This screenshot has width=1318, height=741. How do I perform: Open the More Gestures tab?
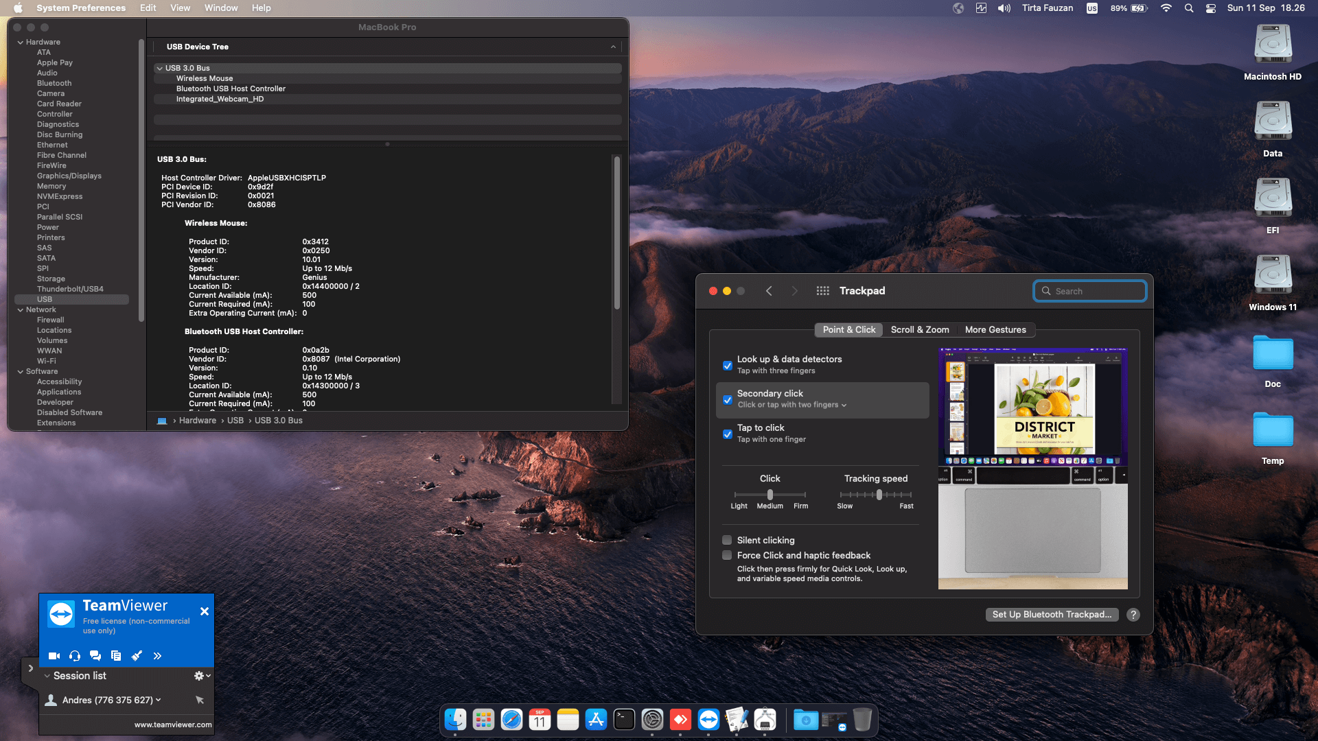(x=995, y=330)
